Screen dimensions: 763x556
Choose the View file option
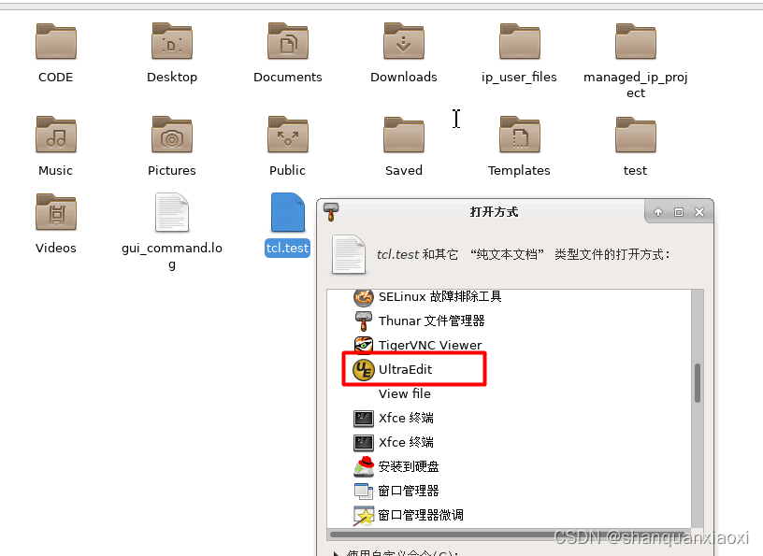tap(404, 393)
